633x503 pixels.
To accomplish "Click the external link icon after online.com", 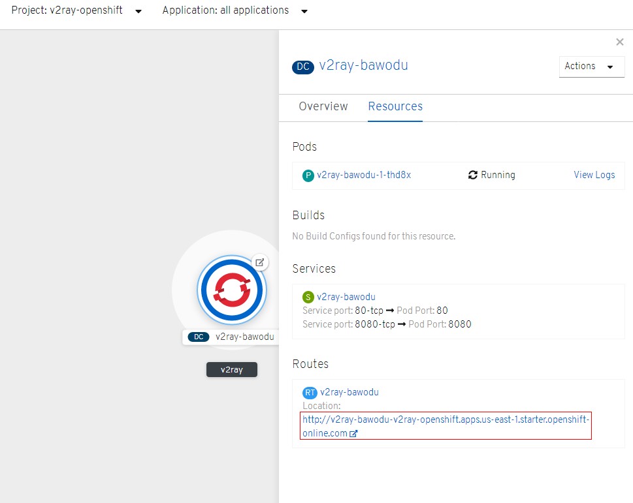I will tap(353, 434).
